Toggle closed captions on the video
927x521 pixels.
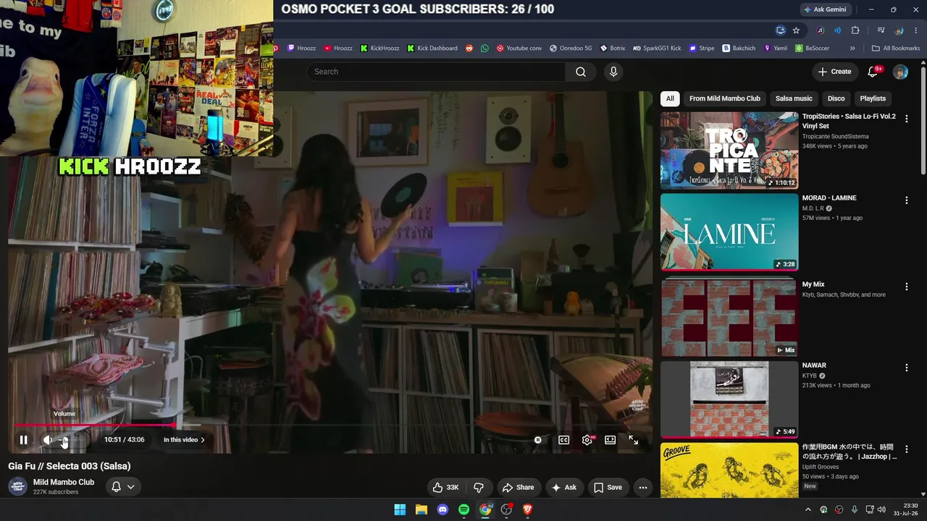click(563, 440)
